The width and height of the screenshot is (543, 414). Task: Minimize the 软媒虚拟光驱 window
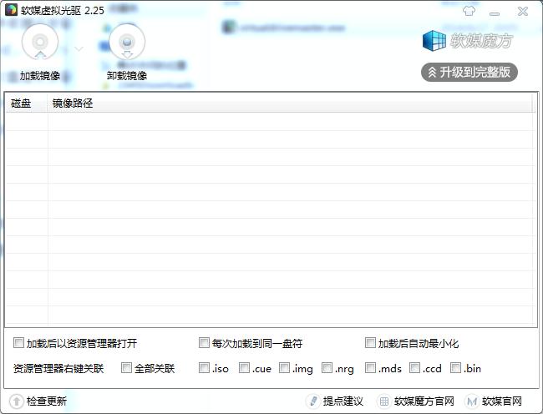point(495,13)
